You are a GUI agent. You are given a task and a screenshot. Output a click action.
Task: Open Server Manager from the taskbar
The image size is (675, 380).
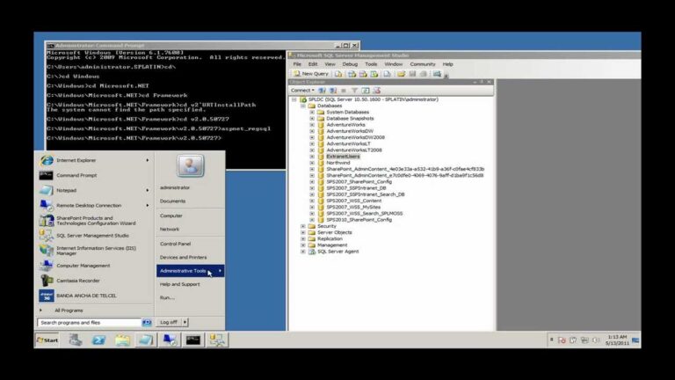pos(76,340)
